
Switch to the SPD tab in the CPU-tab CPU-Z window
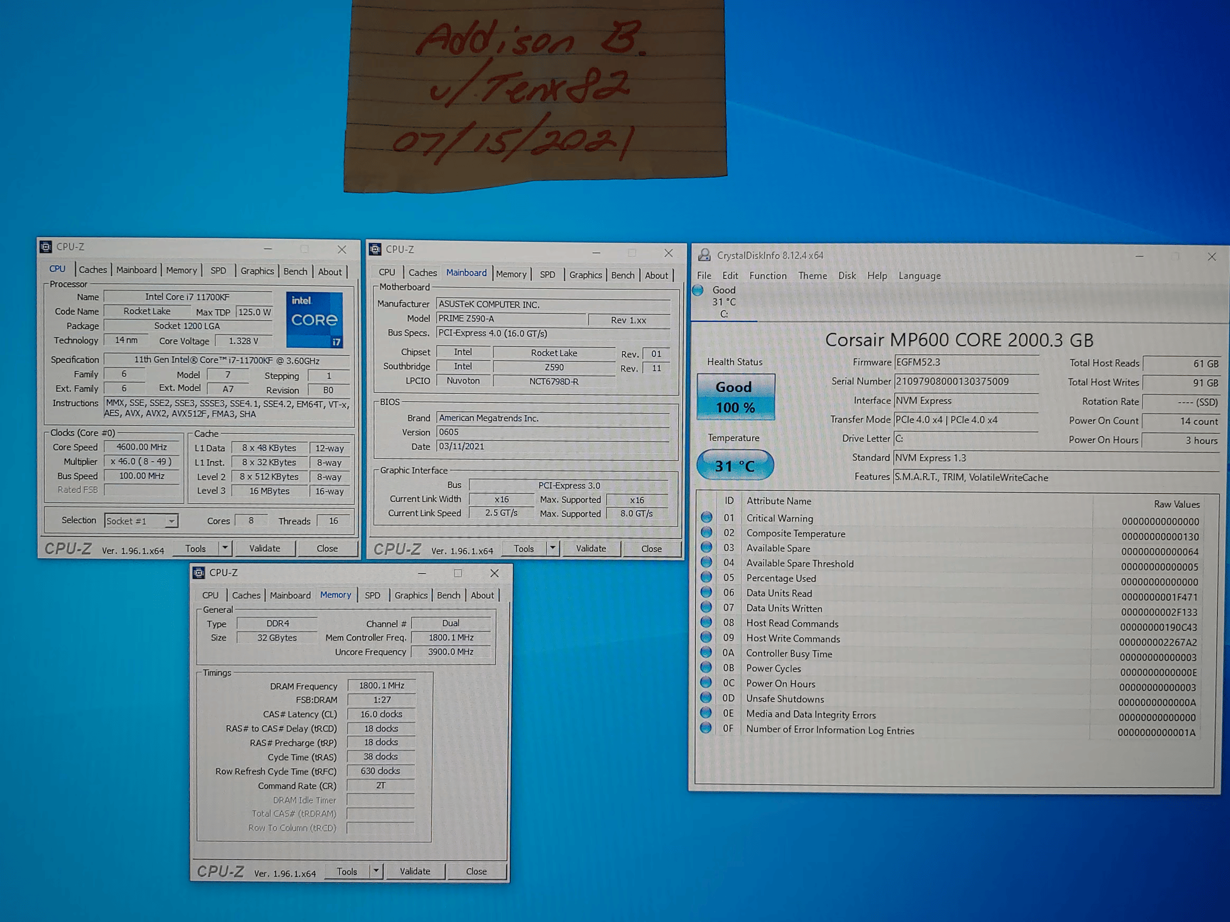(219, 271)
